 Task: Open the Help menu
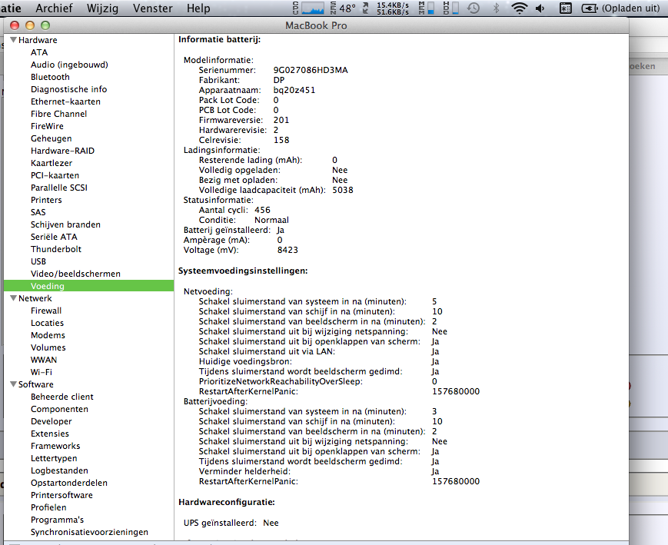198,8
